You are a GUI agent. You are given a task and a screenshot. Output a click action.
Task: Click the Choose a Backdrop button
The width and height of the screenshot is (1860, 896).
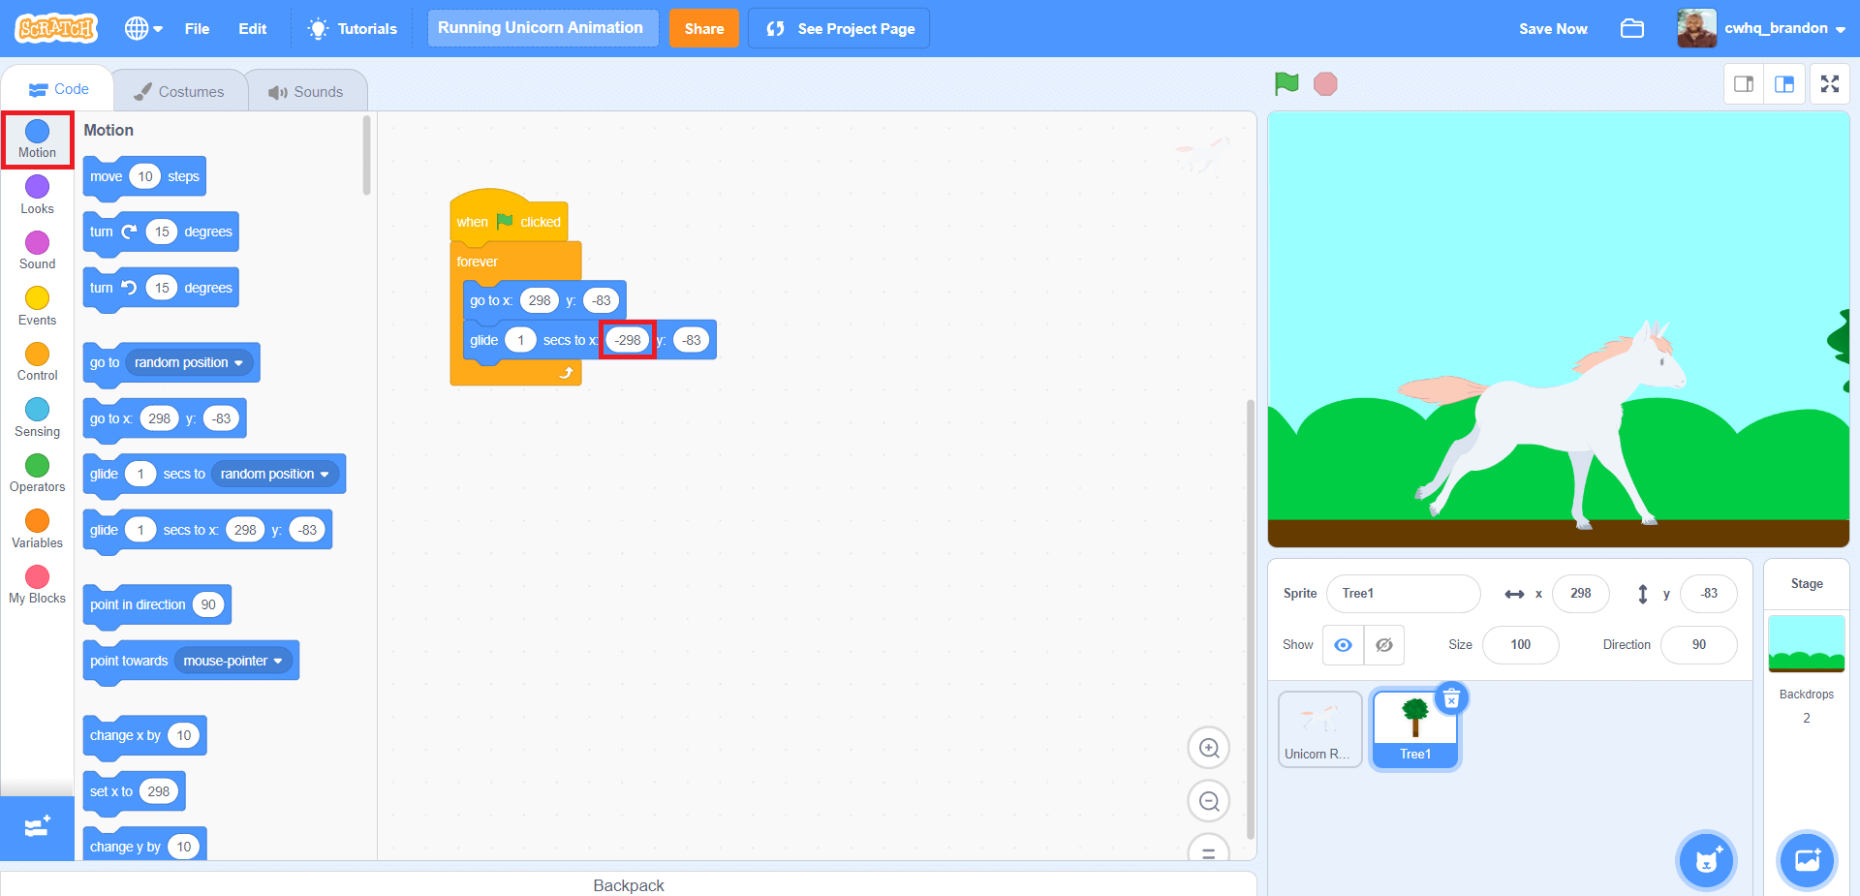[x=1806, y=860]
